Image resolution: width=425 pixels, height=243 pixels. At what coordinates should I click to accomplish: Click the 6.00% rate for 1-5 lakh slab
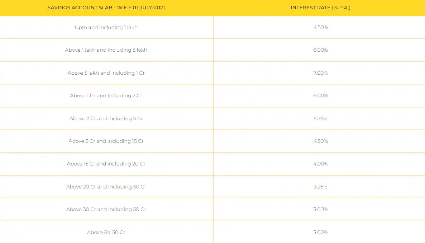pos(320,50)
